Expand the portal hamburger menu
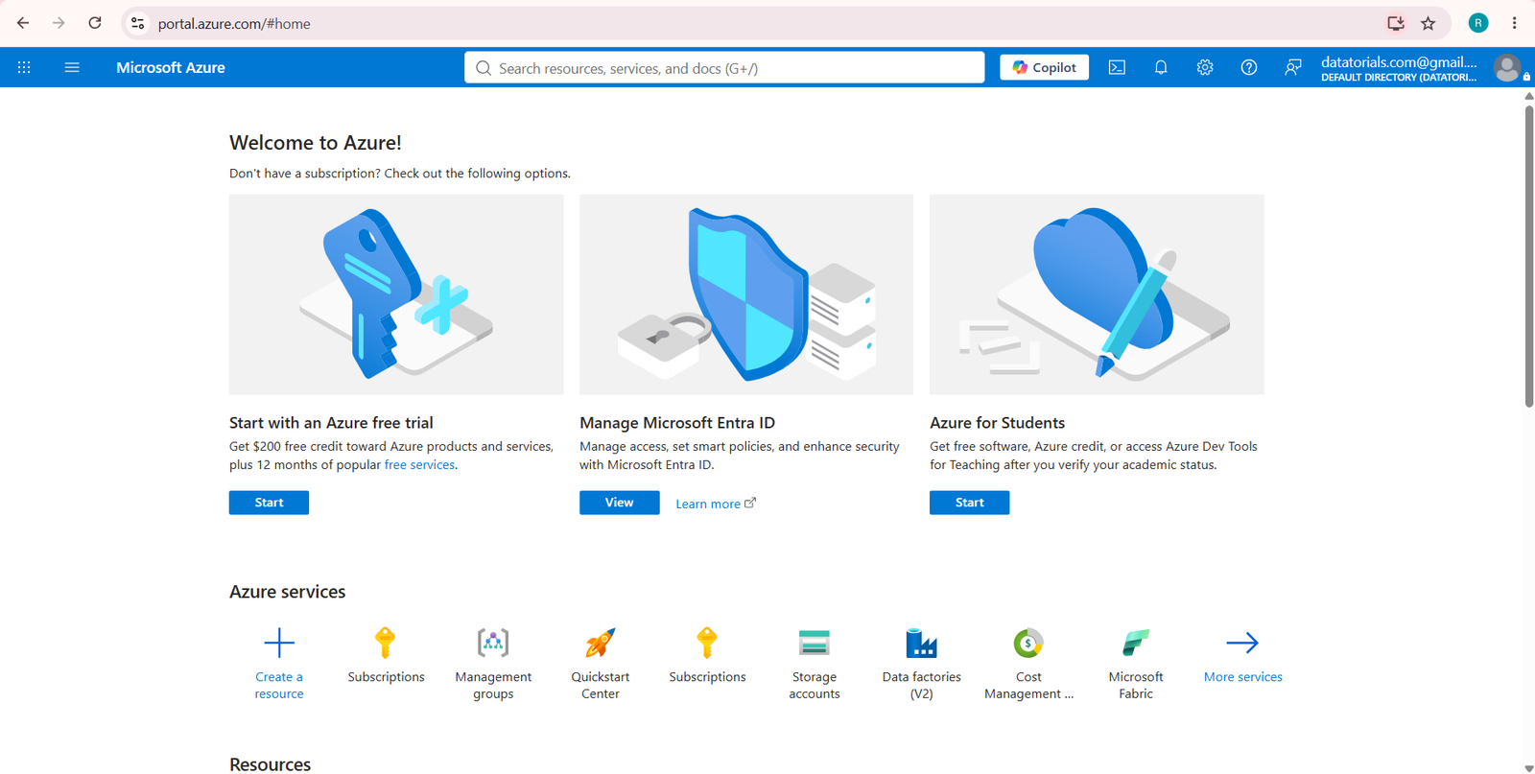This screenshot has width=1535, height=774. point(72,67)
